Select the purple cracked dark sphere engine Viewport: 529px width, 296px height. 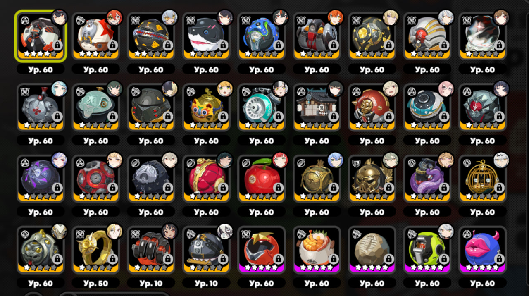pos(41,179)
